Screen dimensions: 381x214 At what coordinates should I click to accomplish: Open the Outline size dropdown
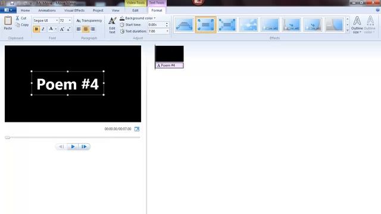357,25
